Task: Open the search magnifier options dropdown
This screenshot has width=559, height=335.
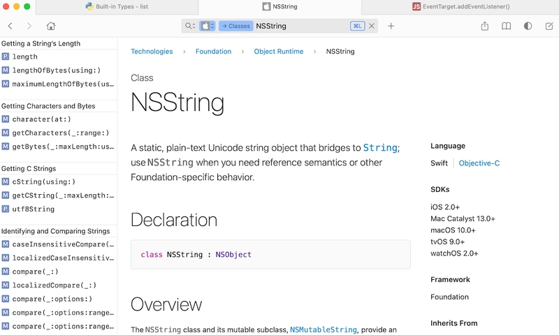Action: (x=190, y=26)
